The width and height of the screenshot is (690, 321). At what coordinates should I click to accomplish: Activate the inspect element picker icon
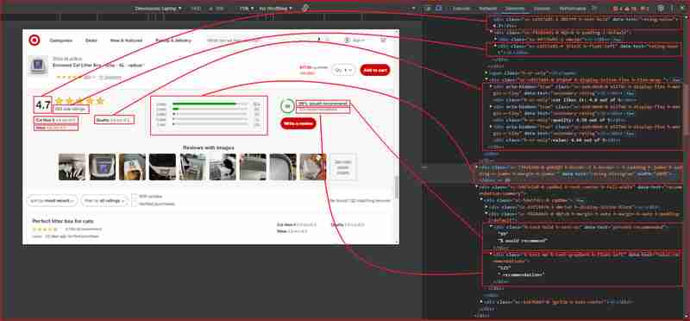click(428, 8)
